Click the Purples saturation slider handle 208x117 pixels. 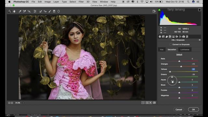179,93
